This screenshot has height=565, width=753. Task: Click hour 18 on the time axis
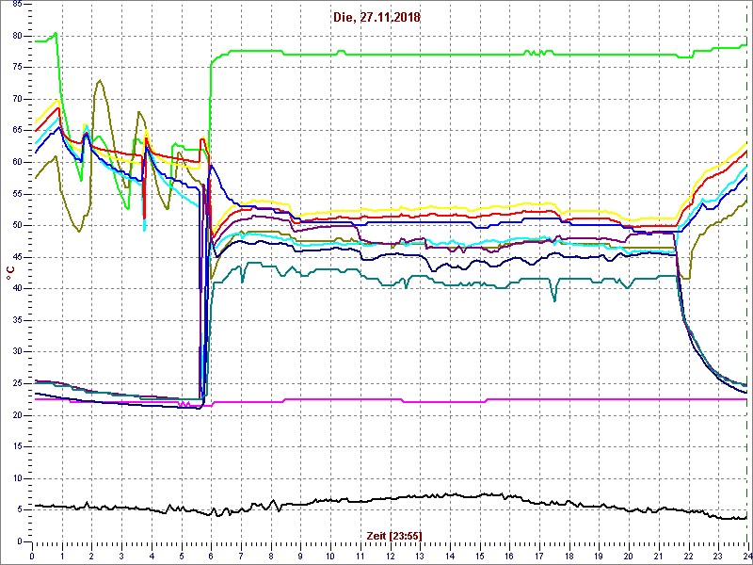(569, 554)
